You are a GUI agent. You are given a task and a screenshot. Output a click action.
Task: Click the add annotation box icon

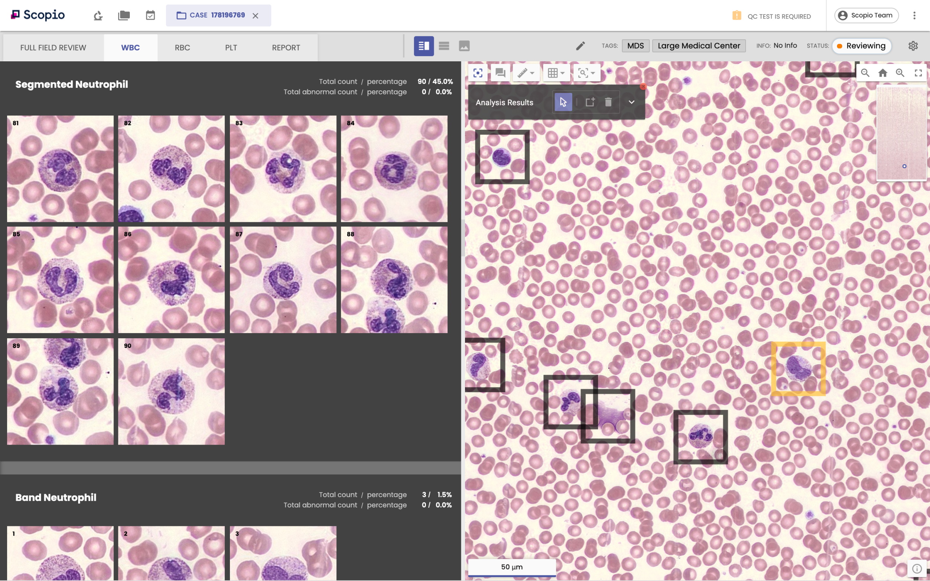[590, 102]
